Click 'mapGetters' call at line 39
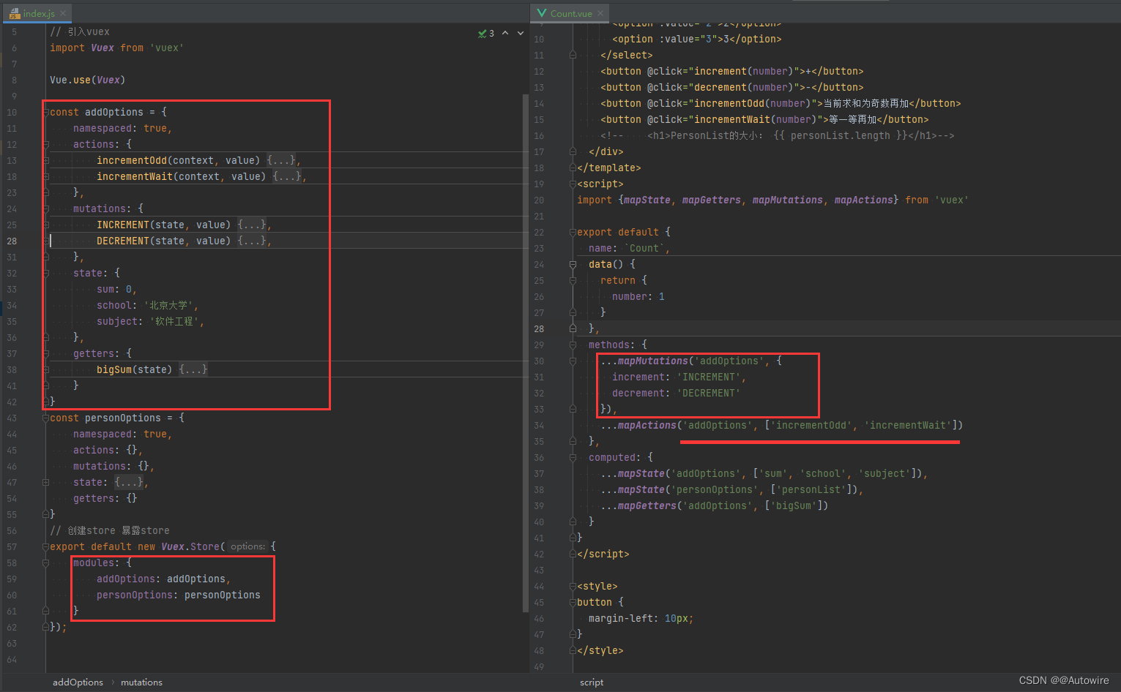Viewport: 1121px width, 692px height. (x=647, y=505)
